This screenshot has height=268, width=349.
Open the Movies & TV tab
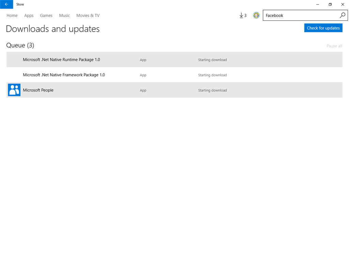pyautogui.click(x=88, y=16)
